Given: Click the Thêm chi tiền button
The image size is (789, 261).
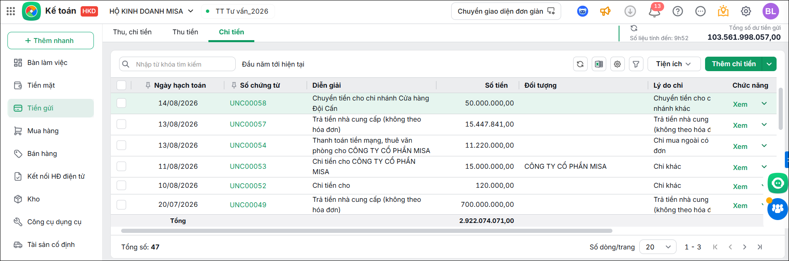Looking at the screenshot, I should point(734,64).
